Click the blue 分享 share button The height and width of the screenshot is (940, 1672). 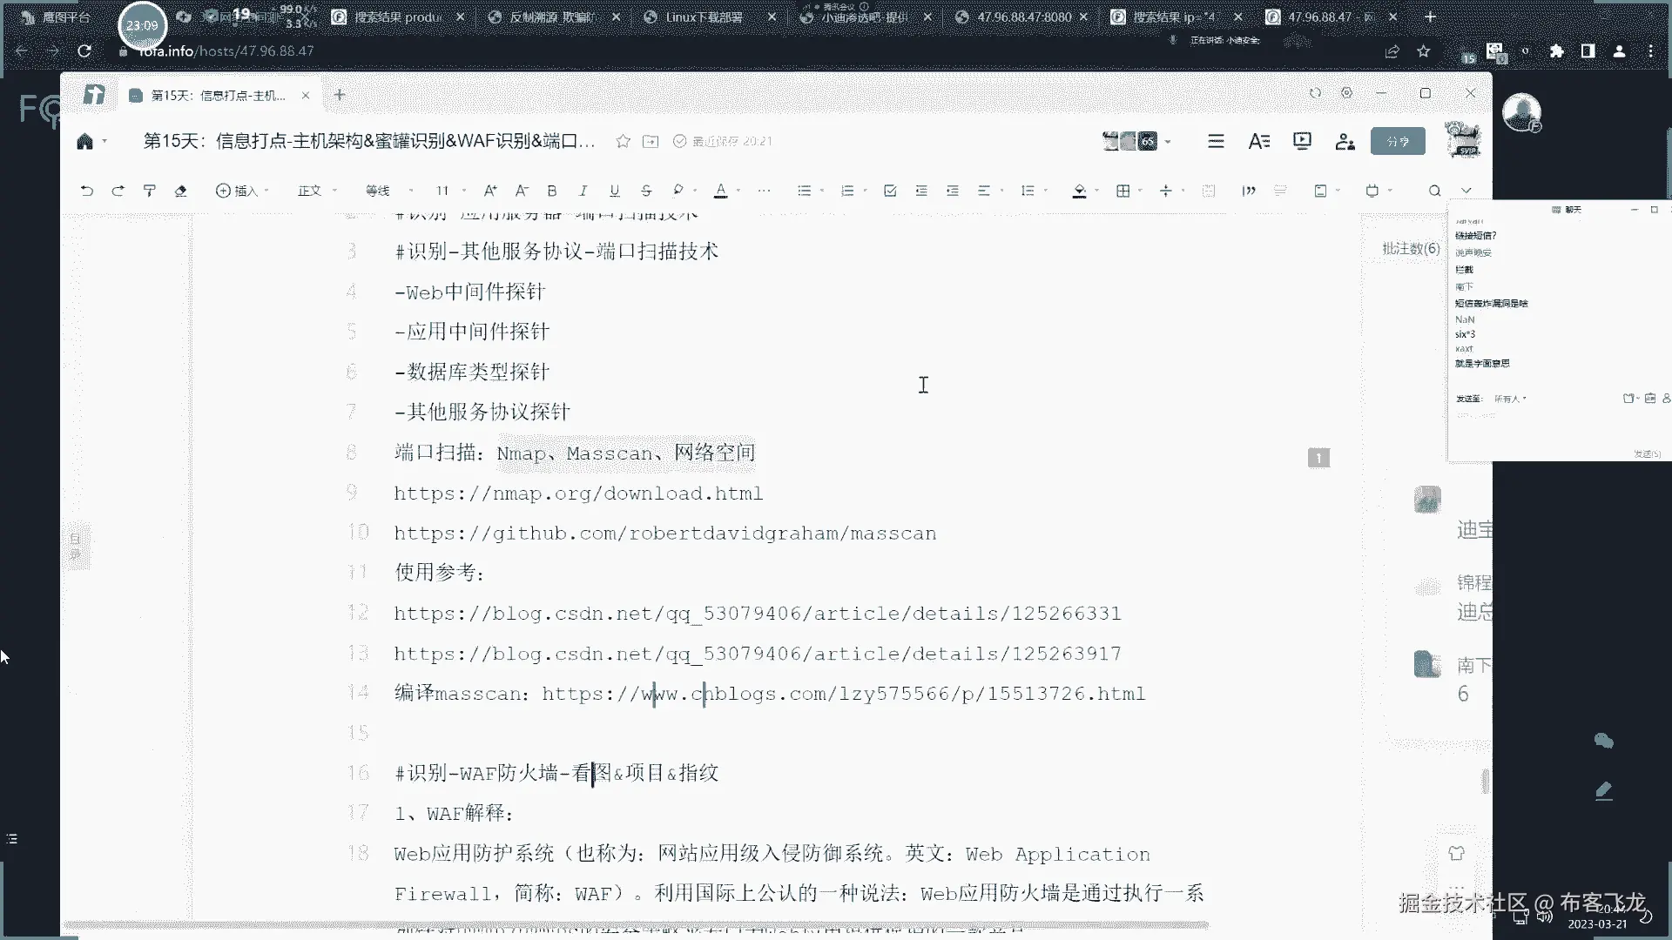(x=1398, y=141)
